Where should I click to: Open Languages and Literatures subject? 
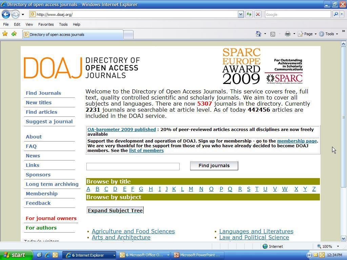click(x=256, y=232)
